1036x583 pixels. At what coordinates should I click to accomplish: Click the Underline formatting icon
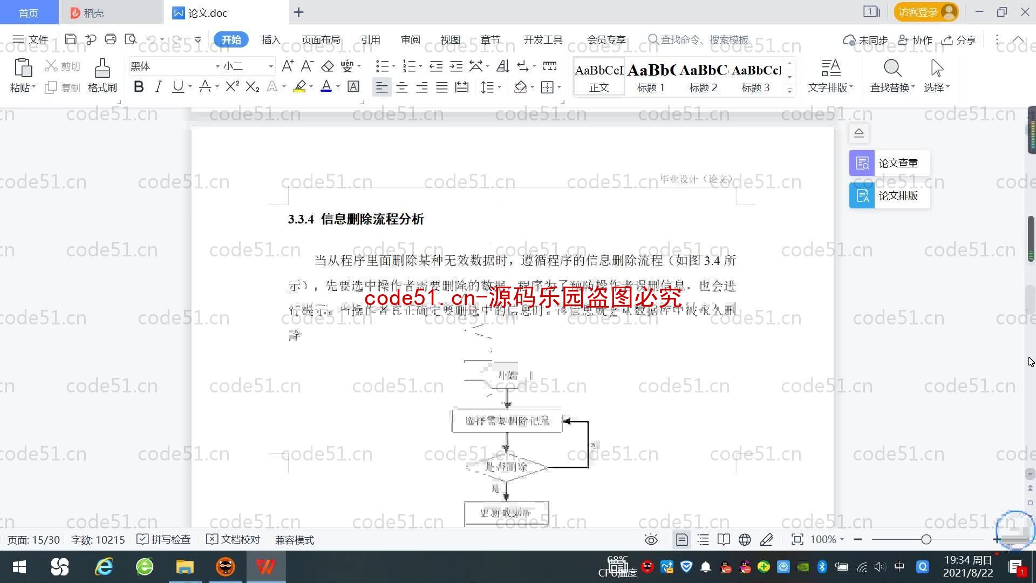[178, 87]
